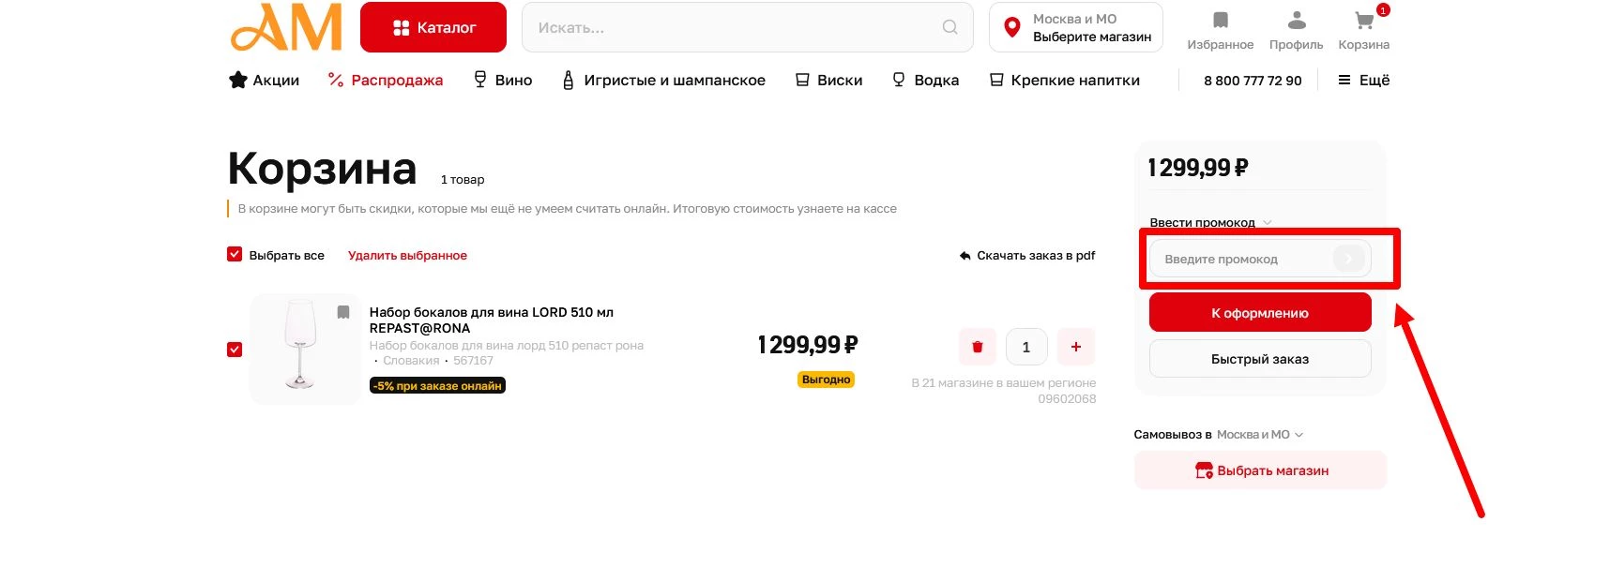Image resolution: width=1610 pixels, height=581 pixels.
Task: Open the Корзина cart icon in header
Action: point(1363,21)
